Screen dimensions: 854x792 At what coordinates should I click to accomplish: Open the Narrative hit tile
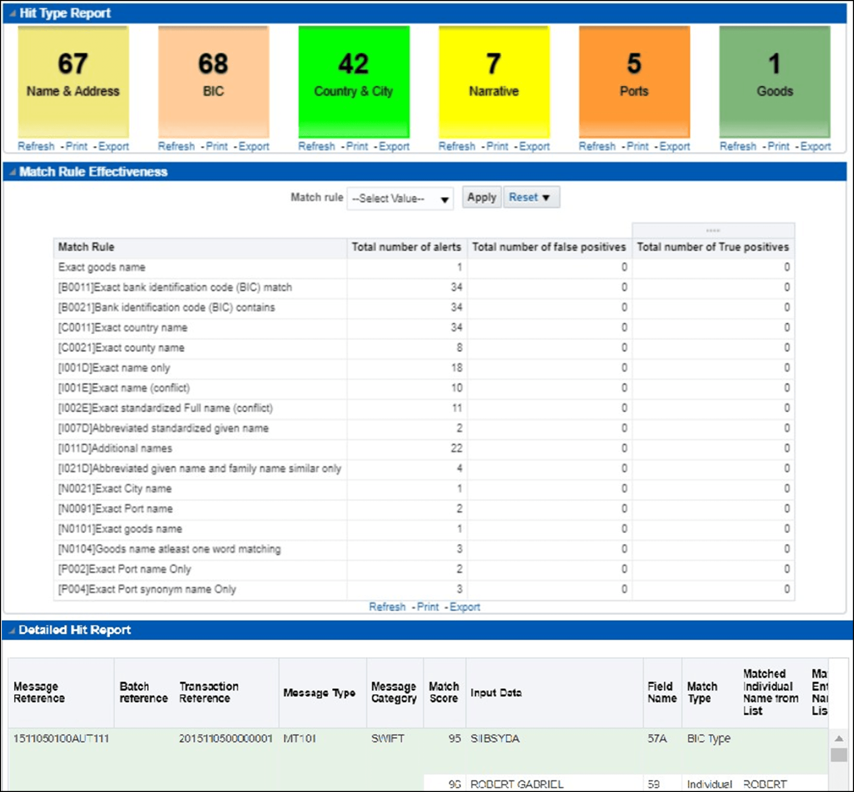point(494,83)
